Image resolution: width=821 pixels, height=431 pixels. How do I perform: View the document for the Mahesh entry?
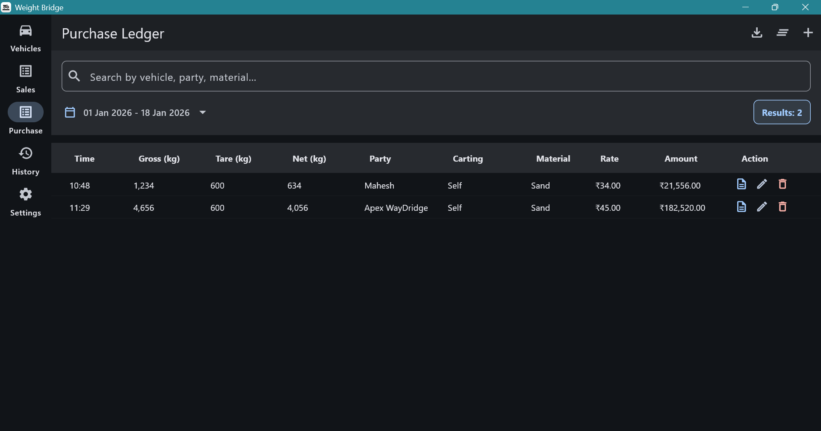(741, 184)
